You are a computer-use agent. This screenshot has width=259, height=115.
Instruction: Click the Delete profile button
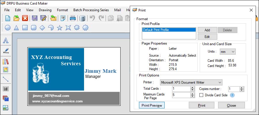pyautogui.click(x=227, y=30)
